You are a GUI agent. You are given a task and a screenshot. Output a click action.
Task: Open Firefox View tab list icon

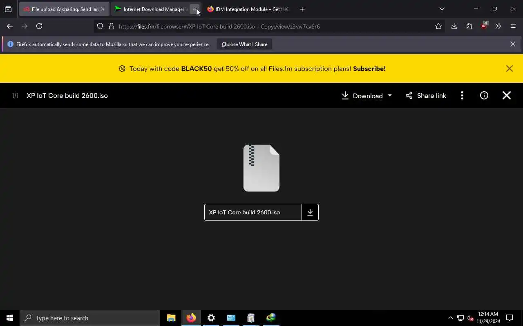click(x=8, y=9)
